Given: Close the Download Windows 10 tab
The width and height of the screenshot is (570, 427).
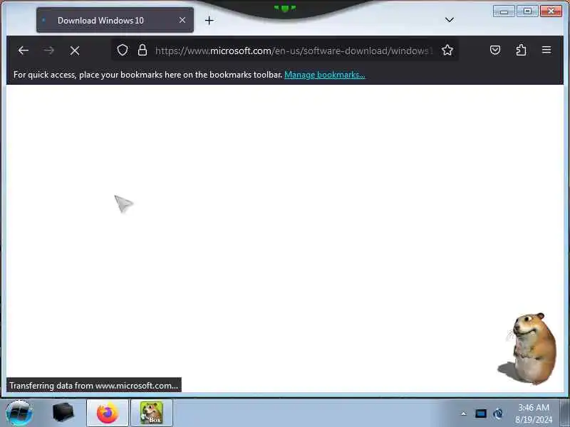Looking at the screenshot, I should (x=182, y=20).
